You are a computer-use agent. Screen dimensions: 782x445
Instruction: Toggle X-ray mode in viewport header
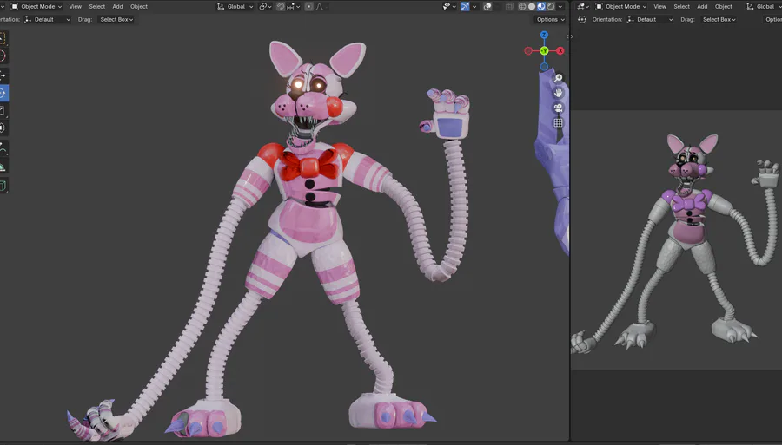tap(509, 6)
